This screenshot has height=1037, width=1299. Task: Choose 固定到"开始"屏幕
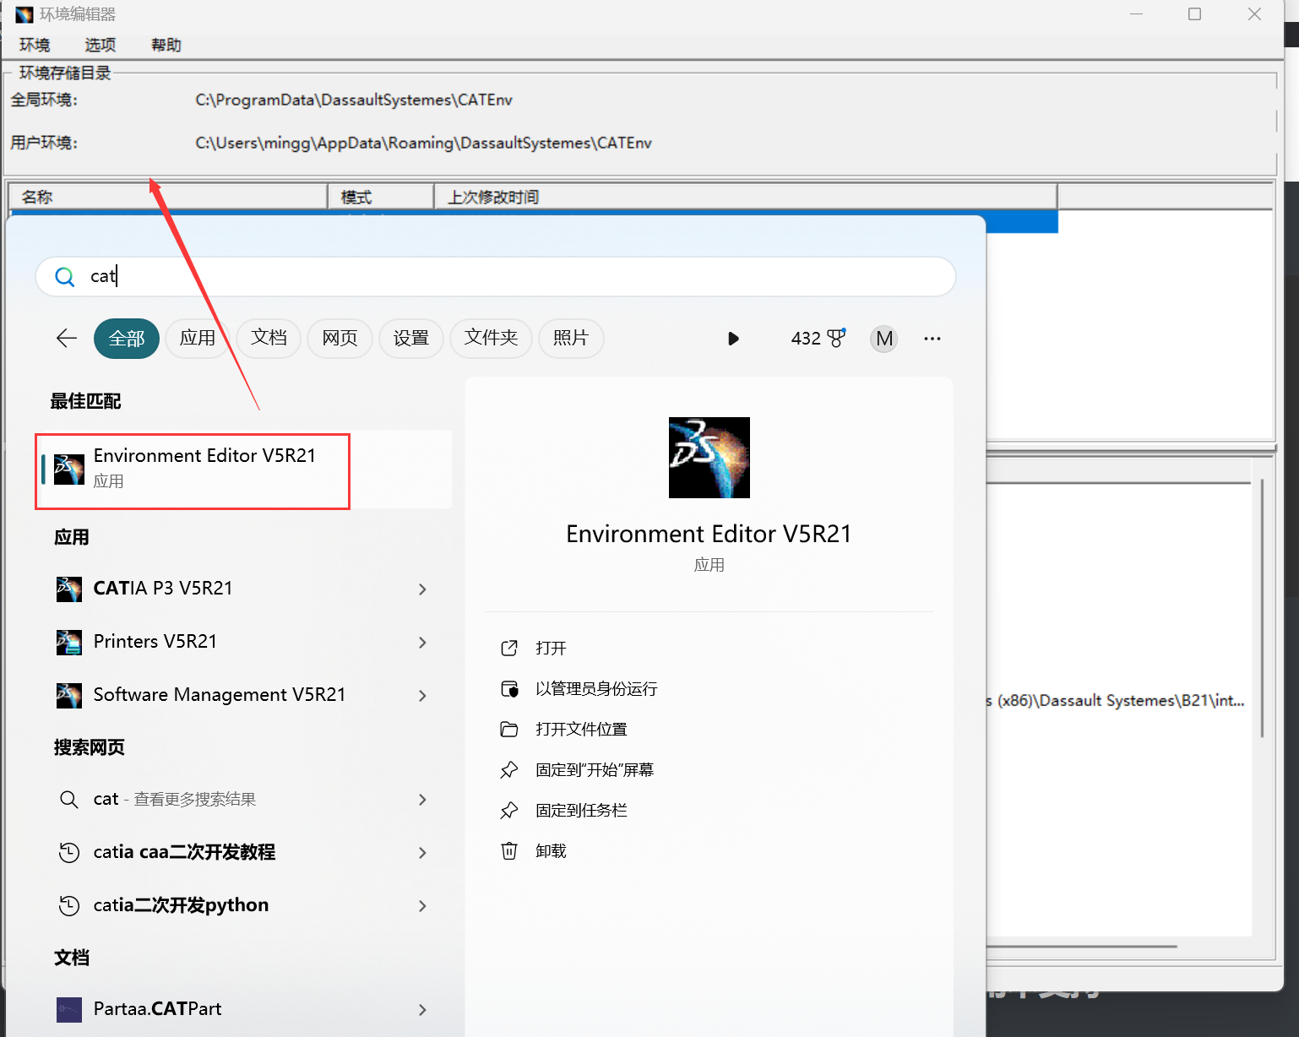(595, 769)
